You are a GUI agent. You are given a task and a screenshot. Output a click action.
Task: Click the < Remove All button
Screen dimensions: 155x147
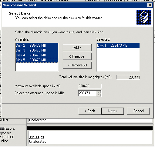pyautogui.click(x=77, y=65)
